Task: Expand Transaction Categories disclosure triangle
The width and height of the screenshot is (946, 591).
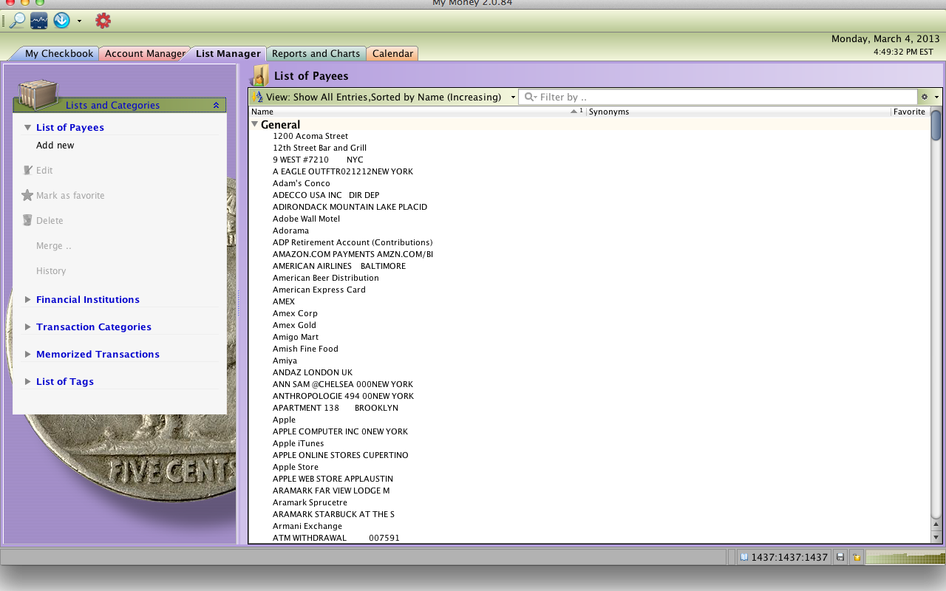Action: click(27, 327)
